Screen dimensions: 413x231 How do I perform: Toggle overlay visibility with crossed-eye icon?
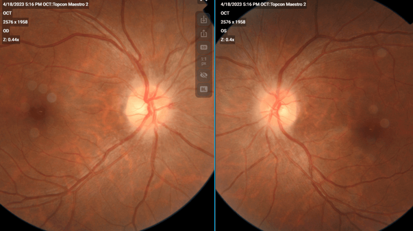click(x=204, y=75)
